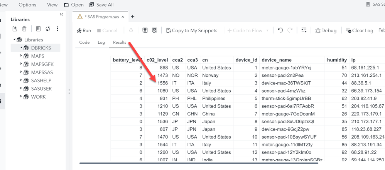Viewport: 385px width, 170px height.
Task: Click the New library icon
Action: (x=15, y=29)
